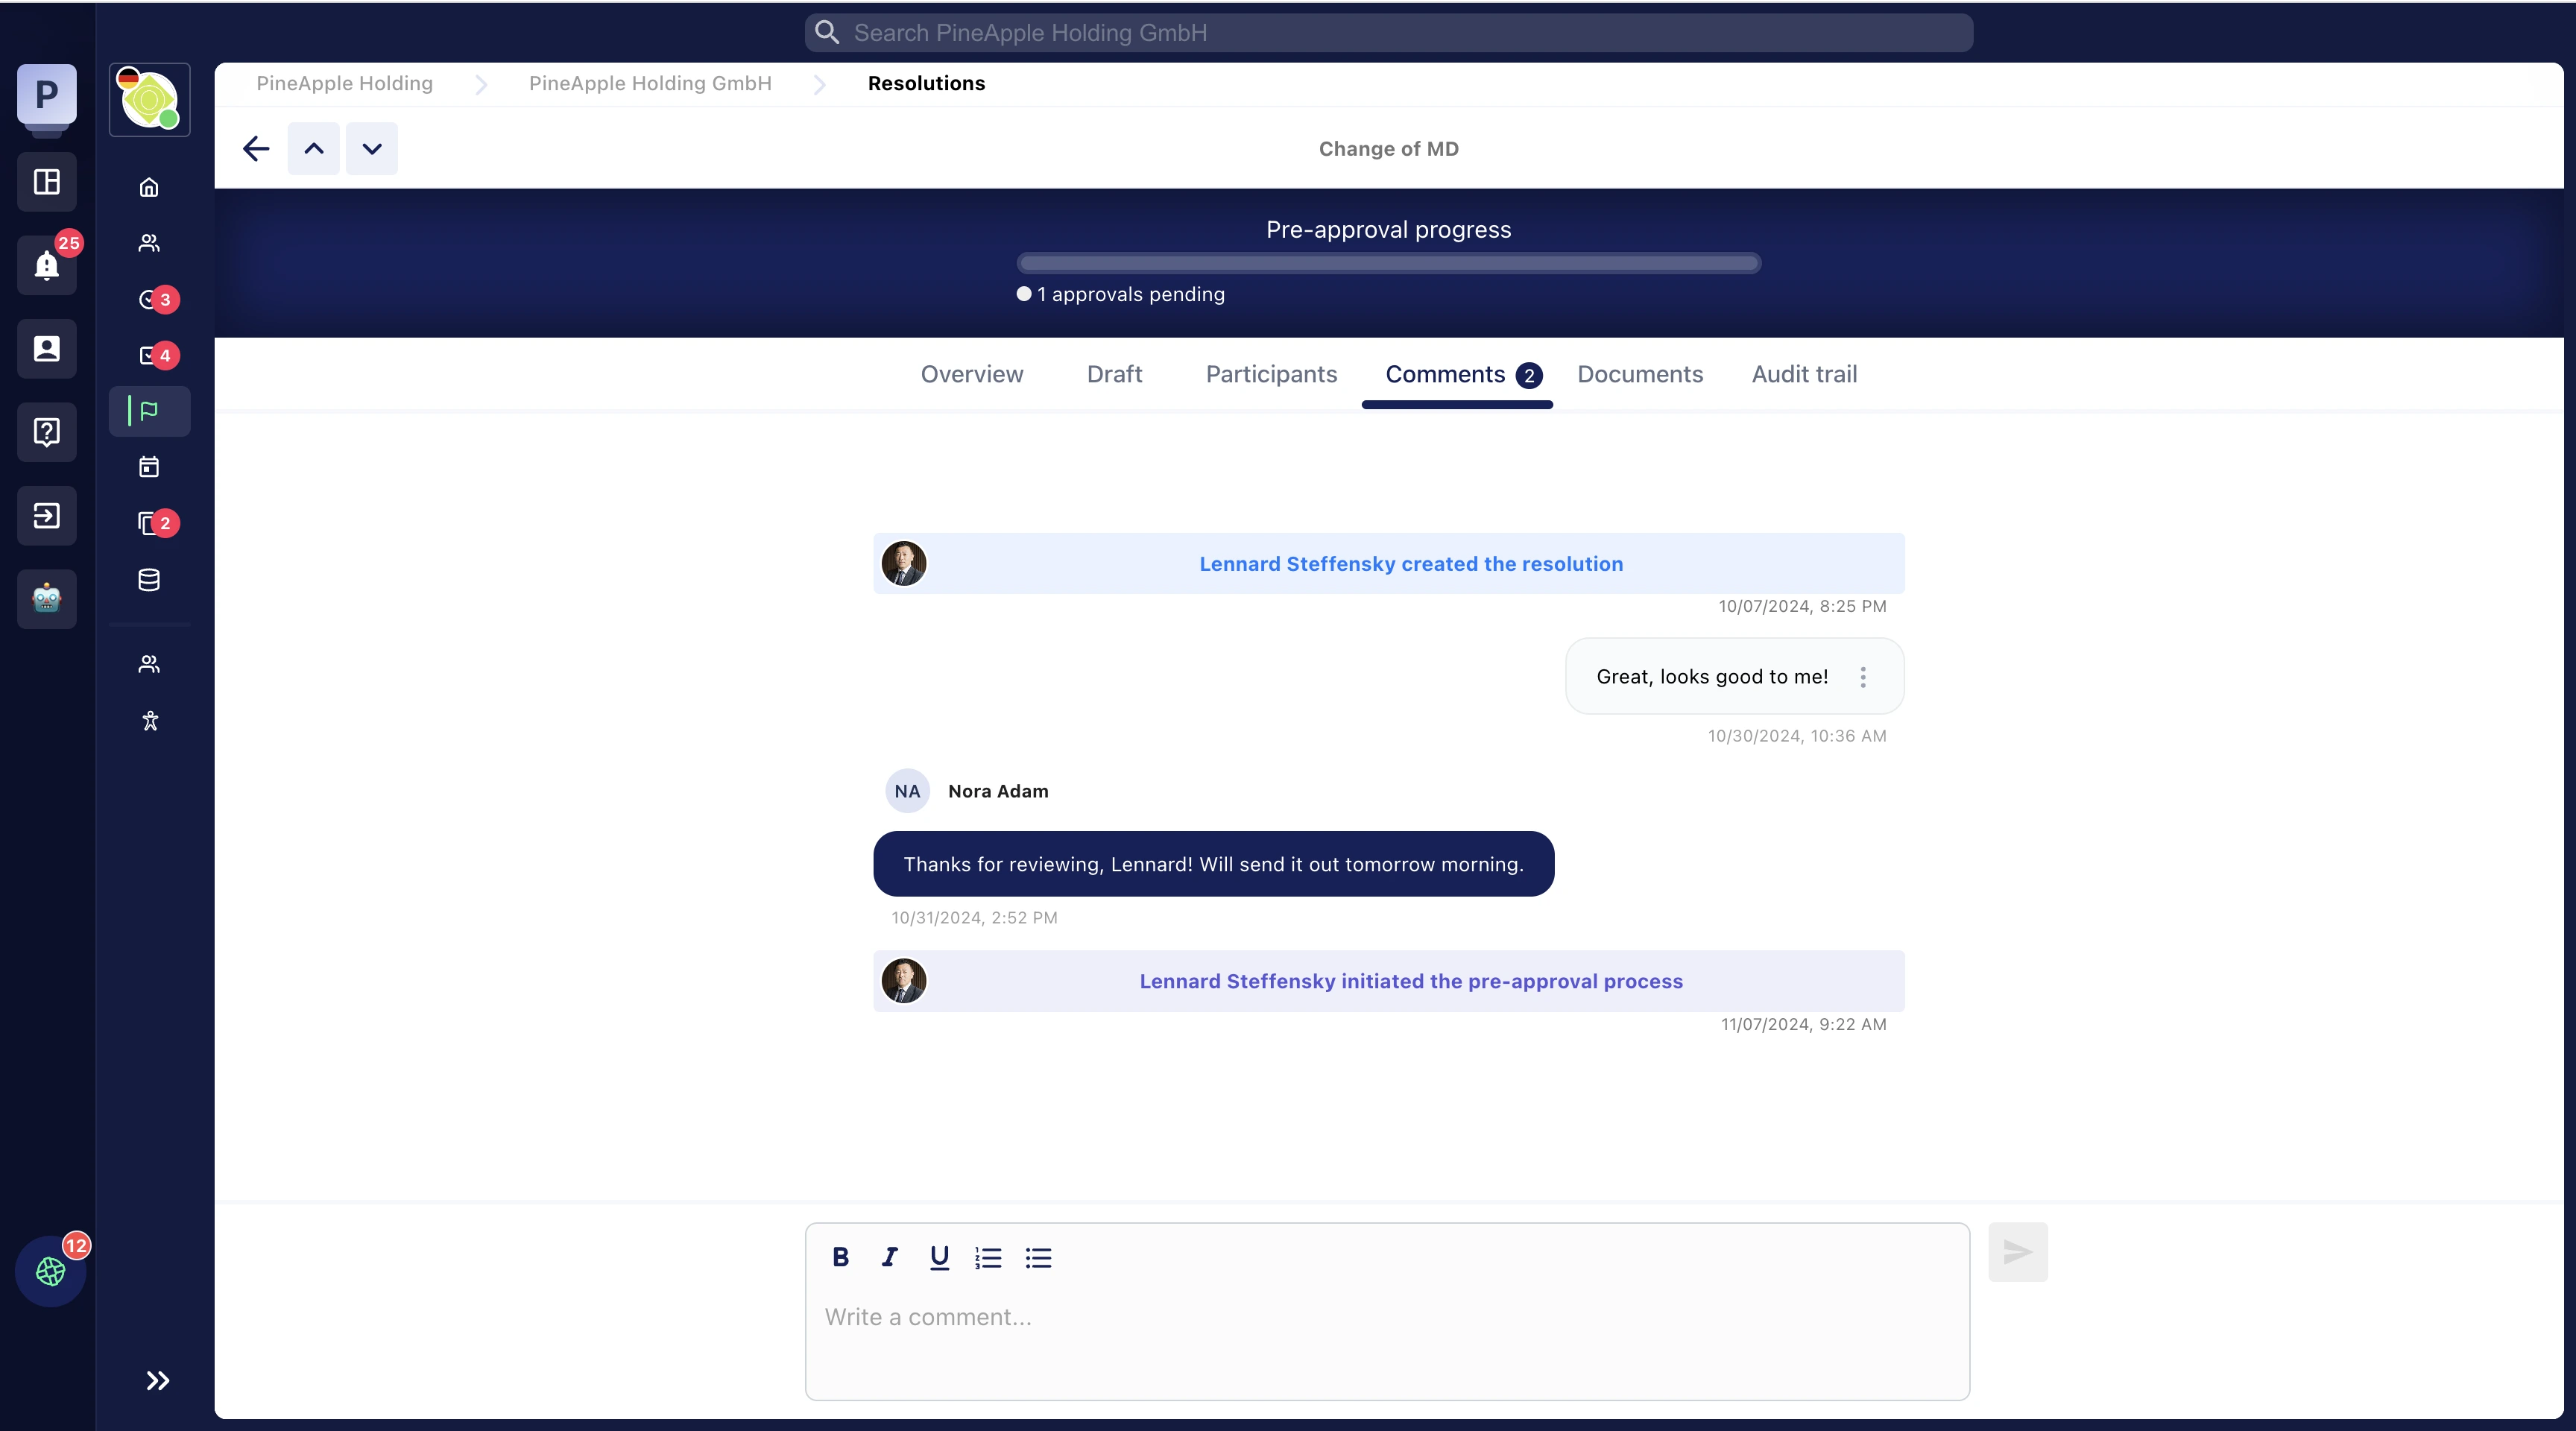2576x1431 pixels.
Task: Expand the sidebar with double chevron
Action: (157, 1381)
